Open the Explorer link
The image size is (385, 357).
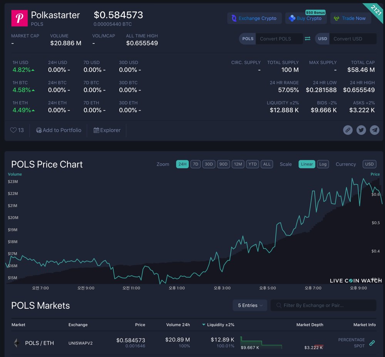[x=107, y=130]
